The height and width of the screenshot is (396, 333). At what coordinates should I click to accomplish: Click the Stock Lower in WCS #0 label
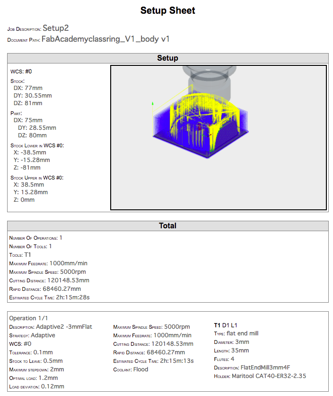[x=37, y=145]
